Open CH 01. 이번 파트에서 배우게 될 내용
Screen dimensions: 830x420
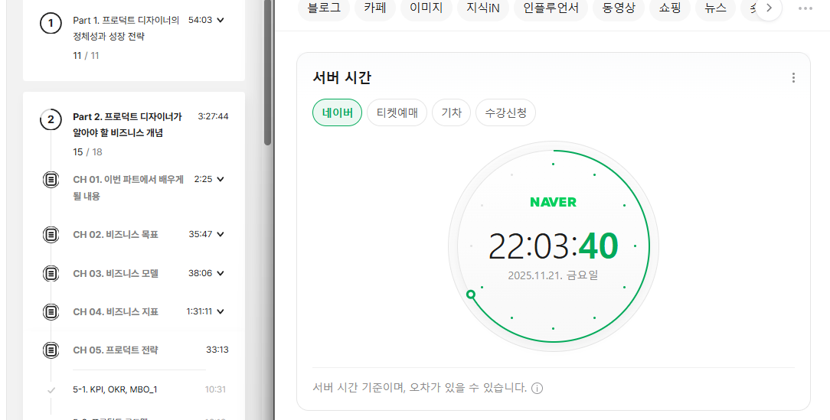point(129,187)
